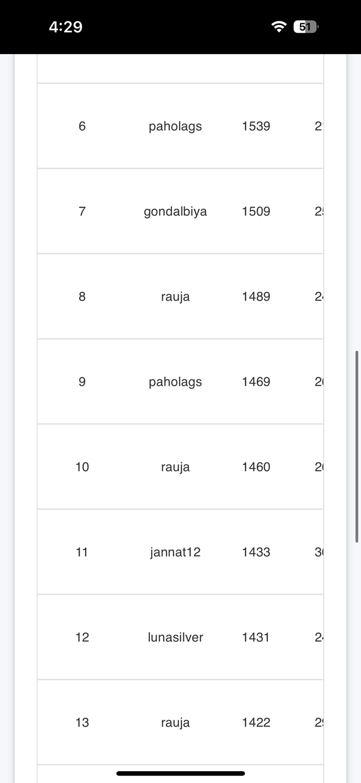Select username gondalbiya in rank 7 row

175,212
